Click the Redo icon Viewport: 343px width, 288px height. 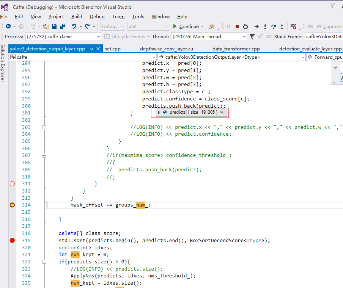click(x=87, y=27)
